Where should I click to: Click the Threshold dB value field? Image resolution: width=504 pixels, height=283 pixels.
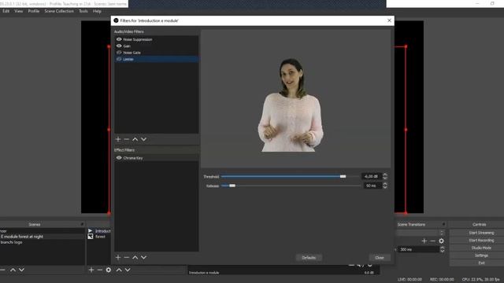pos(372,176)
